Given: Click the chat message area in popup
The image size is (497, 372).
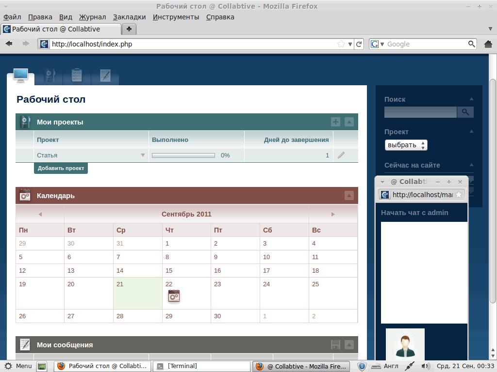Looking at the screenshot, I should [x=424, y=272].
